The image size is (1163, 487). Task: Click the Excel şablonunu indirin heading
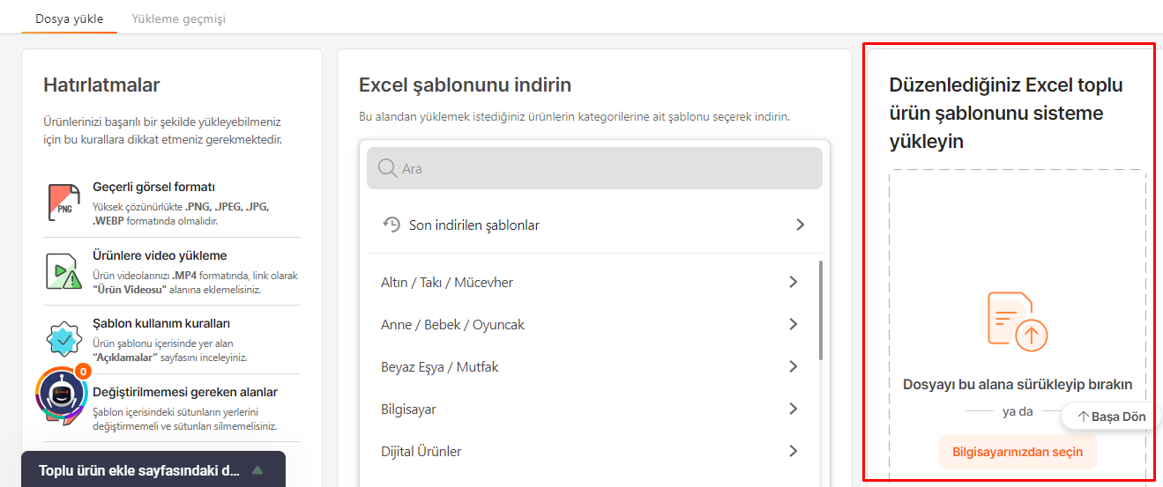[x=465, y=85]
